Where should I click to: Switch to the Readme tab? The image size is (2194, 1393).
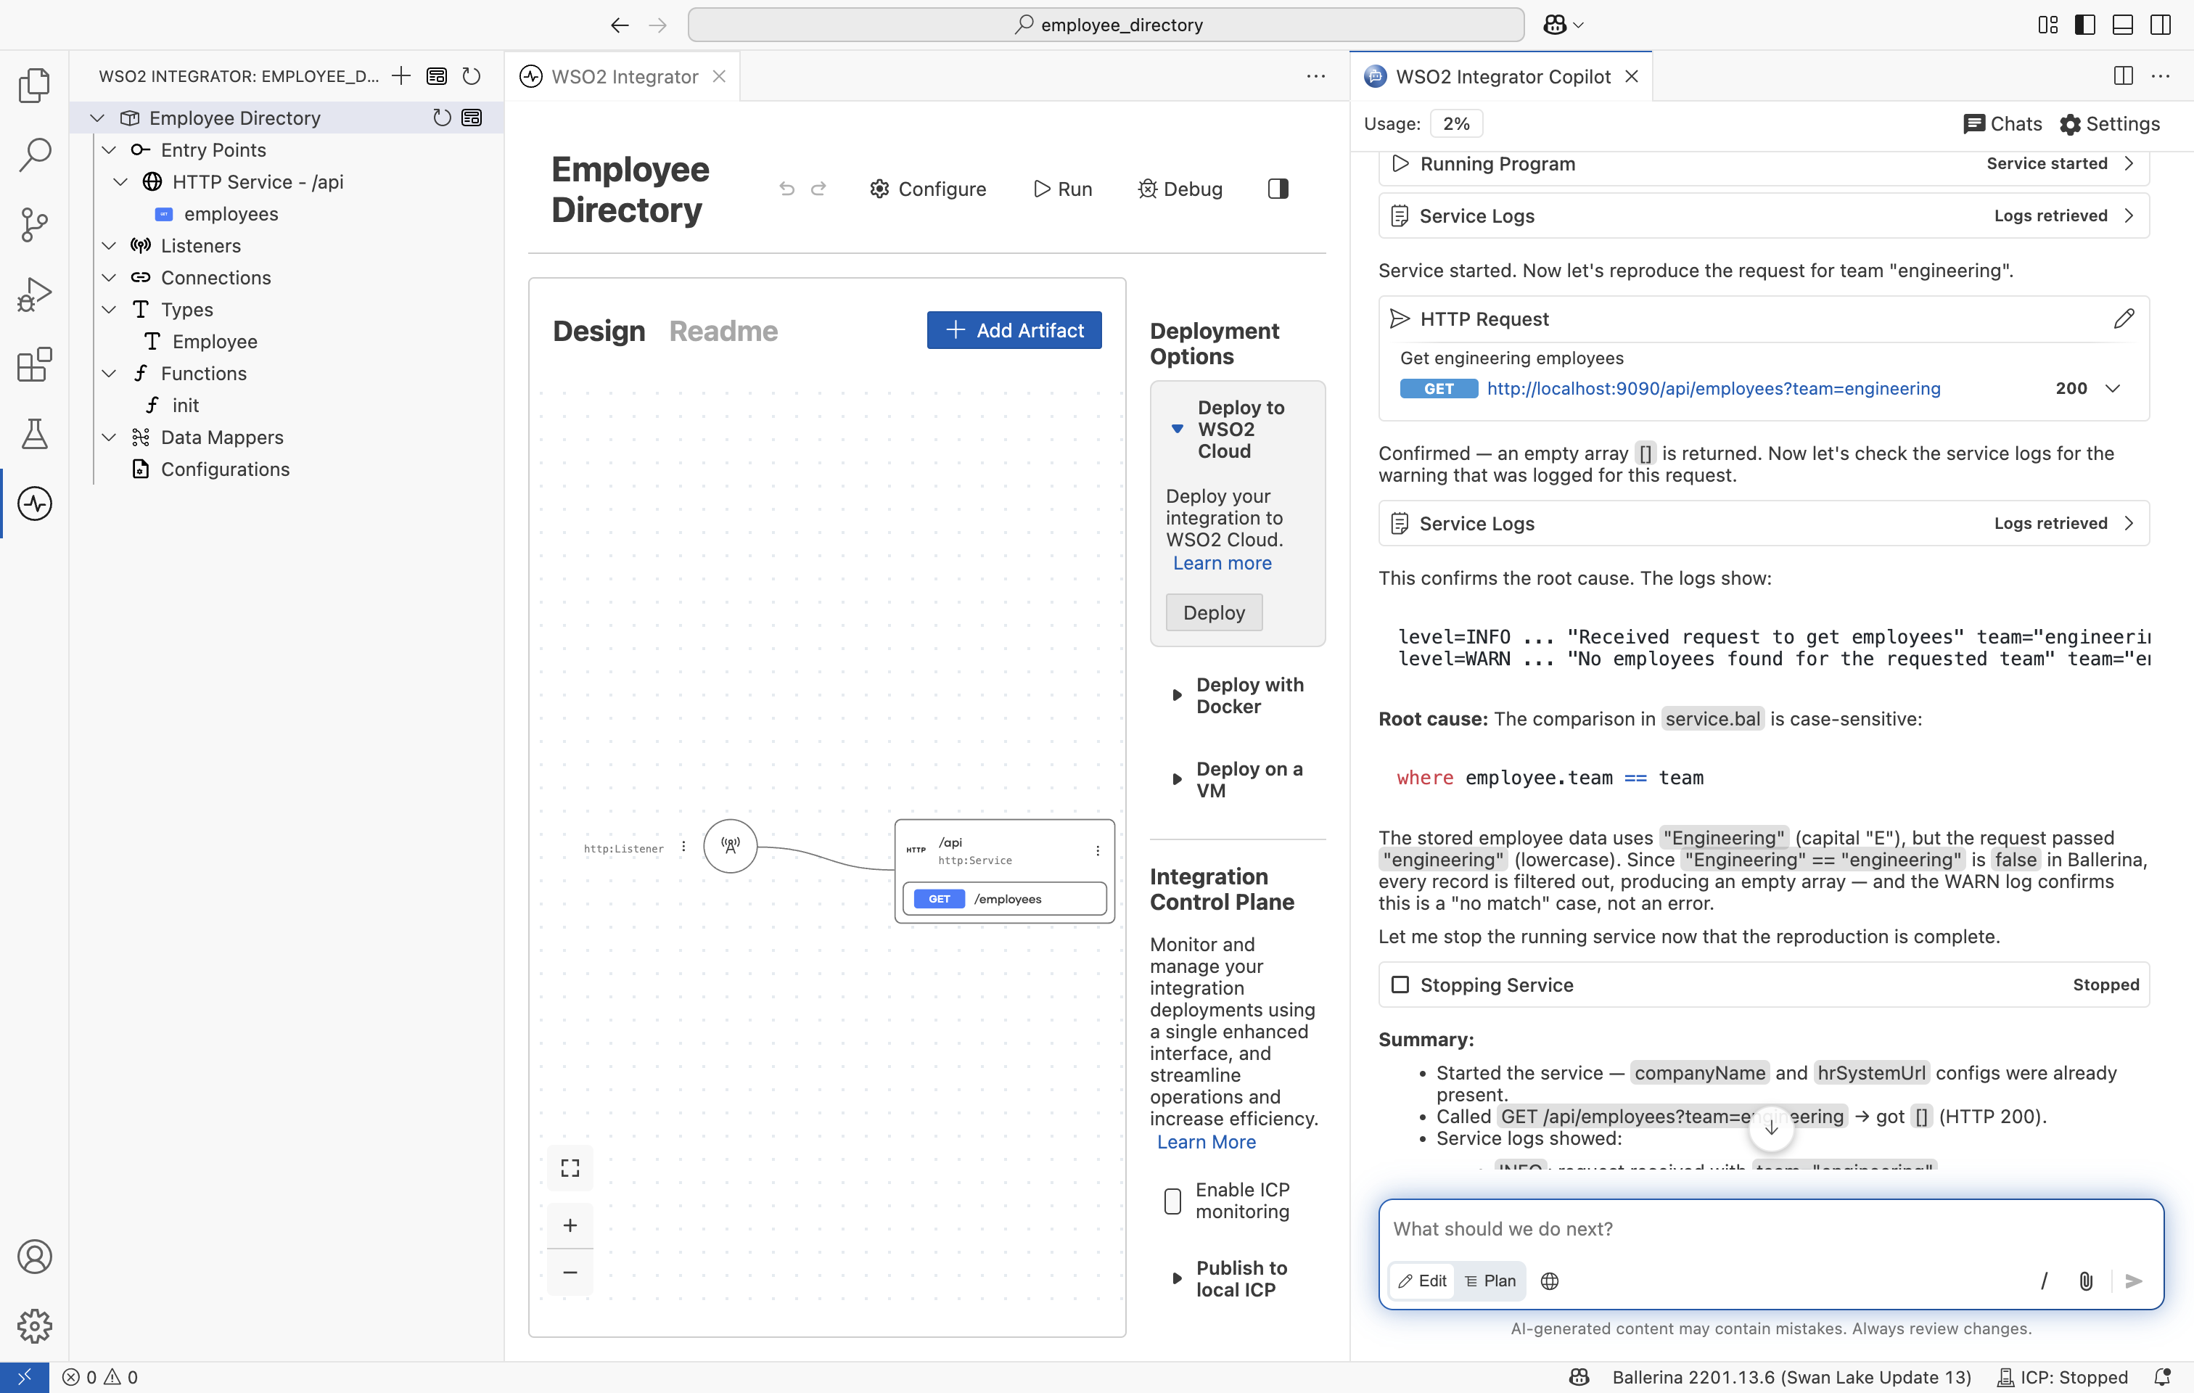pyautogui.click(x=723, y=331)
